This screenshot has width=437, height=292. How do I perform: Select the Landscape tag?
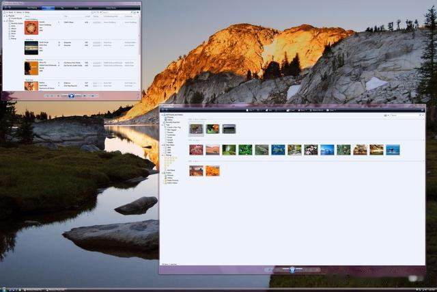(171, 135)
